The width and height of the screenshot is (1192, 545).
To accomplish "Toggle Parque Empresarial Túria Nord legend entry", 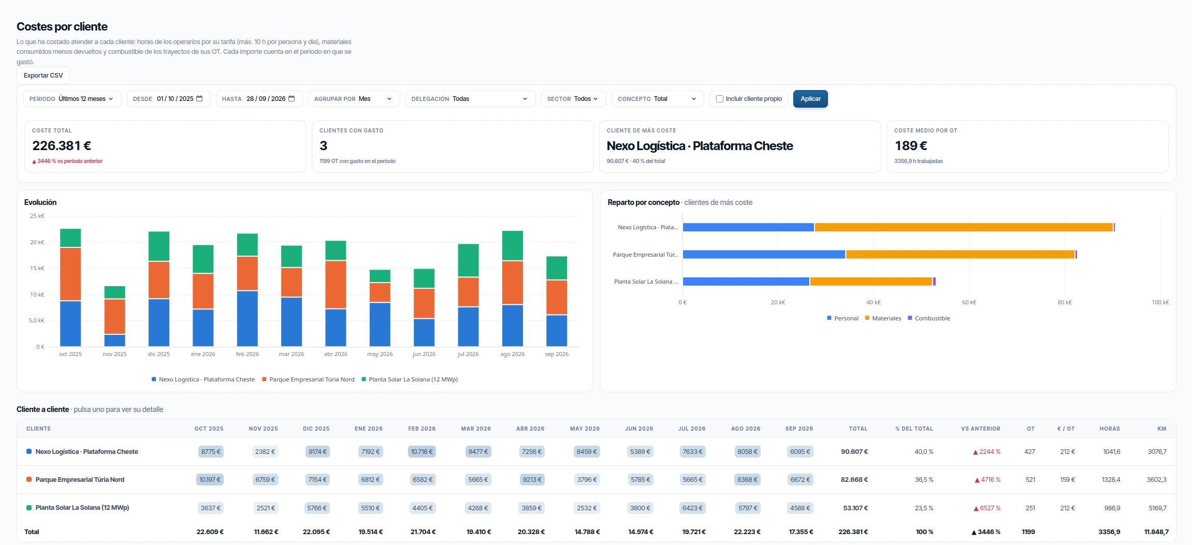I will [x=308, y=379].
